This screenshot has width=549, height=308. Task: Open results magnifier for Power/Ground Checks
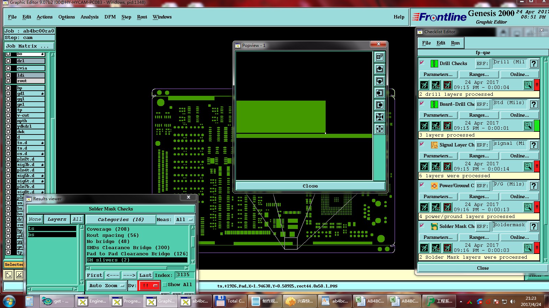click(x=528, y=207)
